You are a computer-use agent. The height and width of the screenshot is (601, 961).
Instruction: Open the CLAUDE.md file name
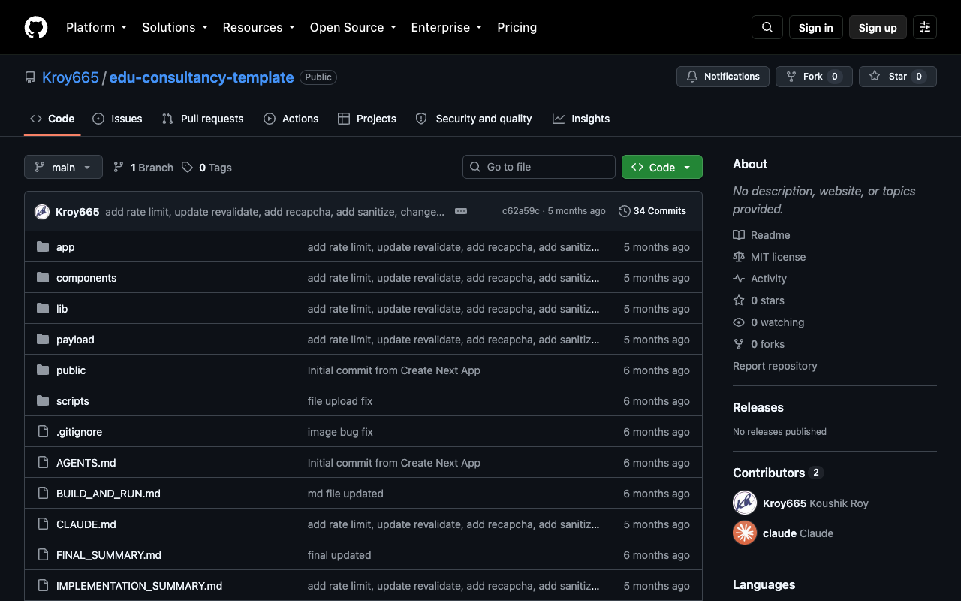tap(86, 524)
